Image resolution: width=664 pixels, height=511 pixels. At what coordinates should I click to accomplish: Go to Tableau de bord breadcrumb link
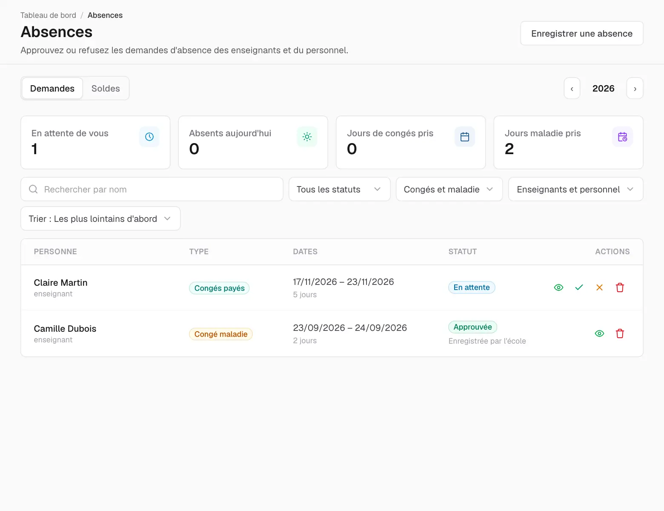(x=48, y=15)
